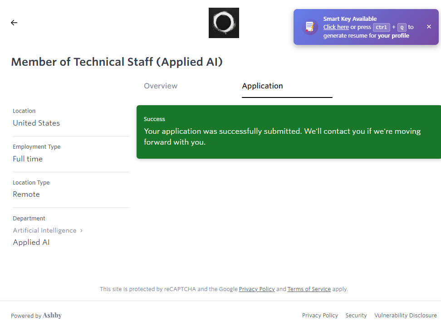Image resolution: width=441 pixels, height=331 pixels.
Task: Open the Artificial Intelligence department link
Action: (x=44, y=230)
